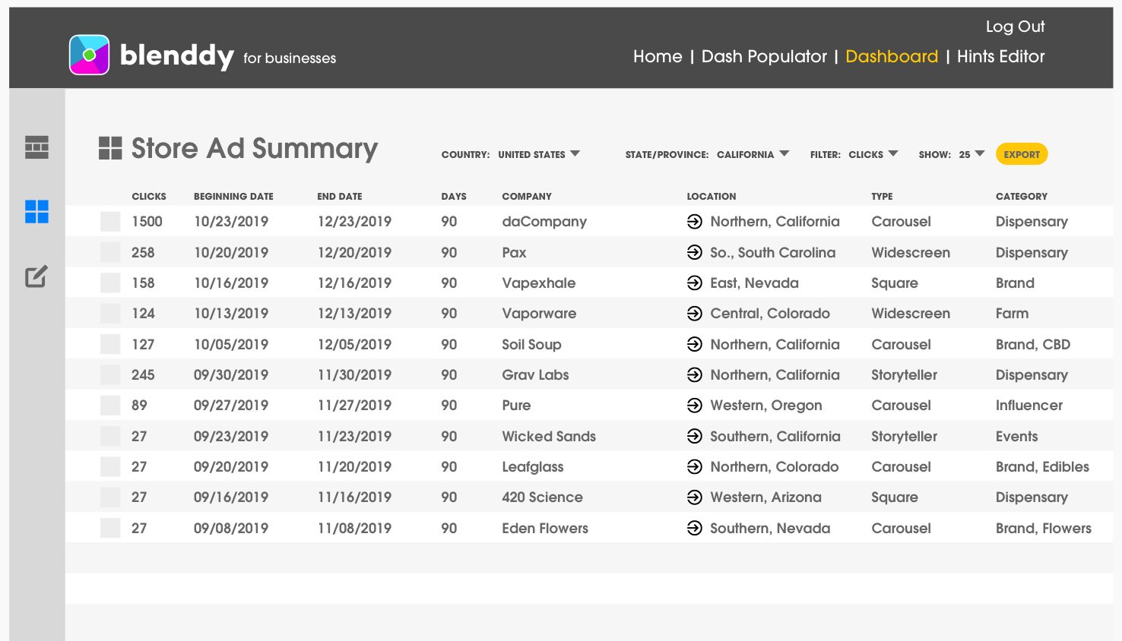
Task: Check the box for Wicked Sands row
Action: (110, 436)
